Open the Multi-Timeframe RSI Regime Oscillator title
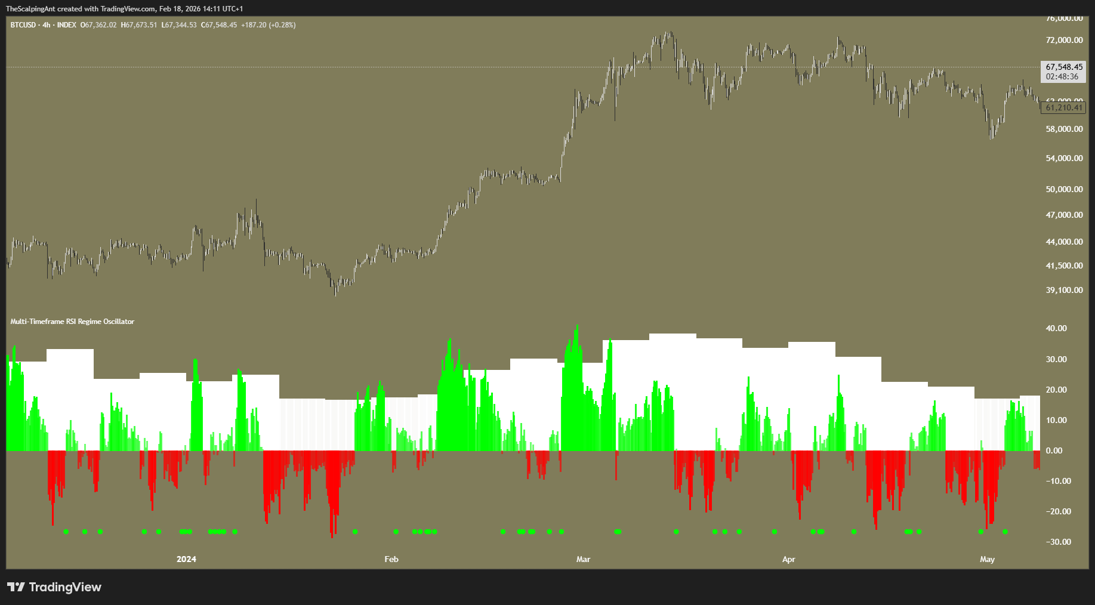Viewport: 1095px width, 605px height. click(72, 322)
